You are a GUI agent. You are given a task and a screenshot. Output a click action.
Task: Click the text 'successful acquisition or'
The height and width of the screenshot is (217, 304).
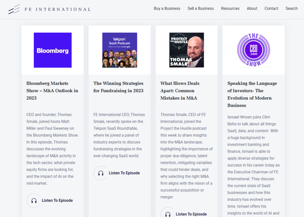click(x=182, y=190)
